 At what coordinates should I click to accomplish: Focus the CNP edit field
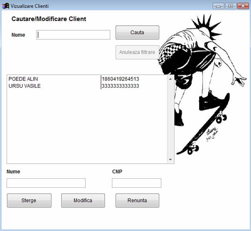coord(136,183)
